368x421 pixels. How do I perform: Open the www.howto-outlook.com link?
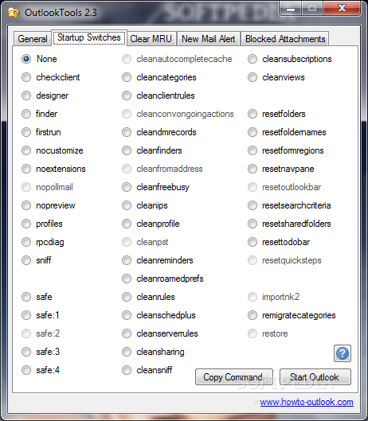pyautogui.click(x=307, y=402)
